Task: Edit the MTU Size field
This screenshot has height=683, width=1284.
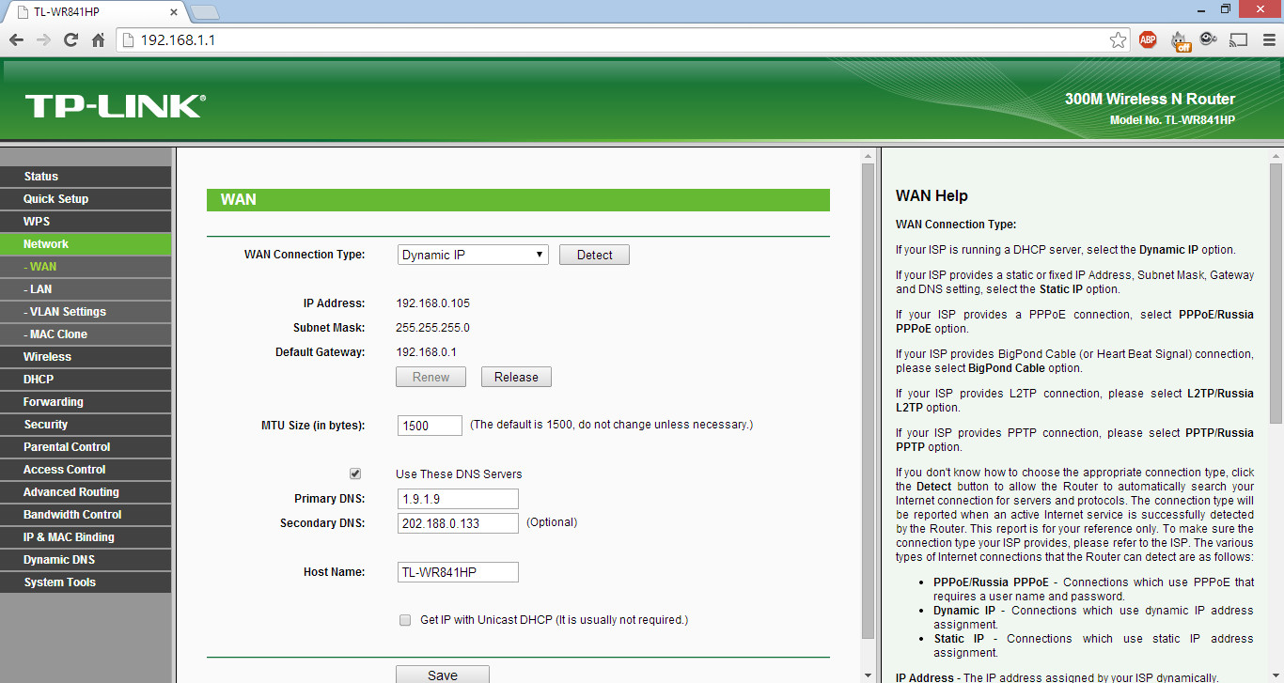Action: tap(430, 426)
